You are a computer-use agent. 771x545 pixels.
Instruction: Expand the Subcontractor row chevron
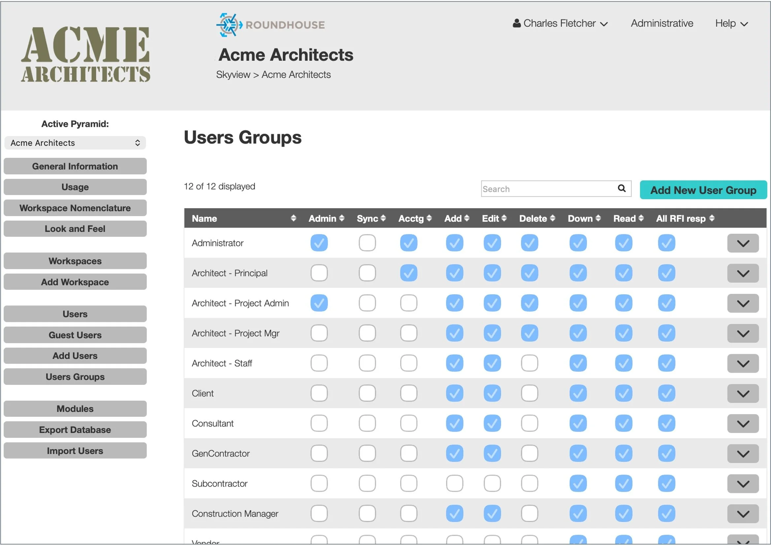743,484
